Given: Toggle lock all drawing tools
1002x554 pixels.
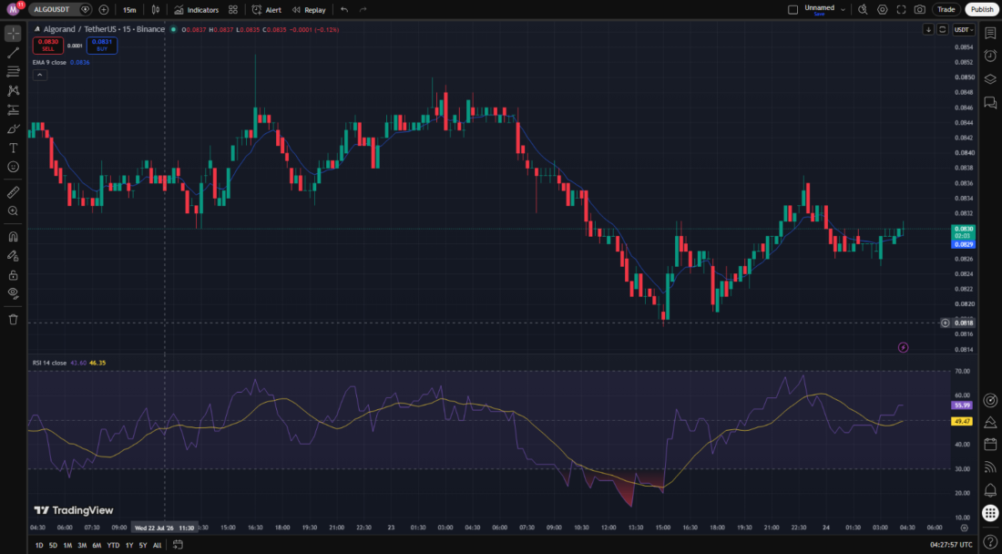Looking at the screenshot, I should click(13, 275).
